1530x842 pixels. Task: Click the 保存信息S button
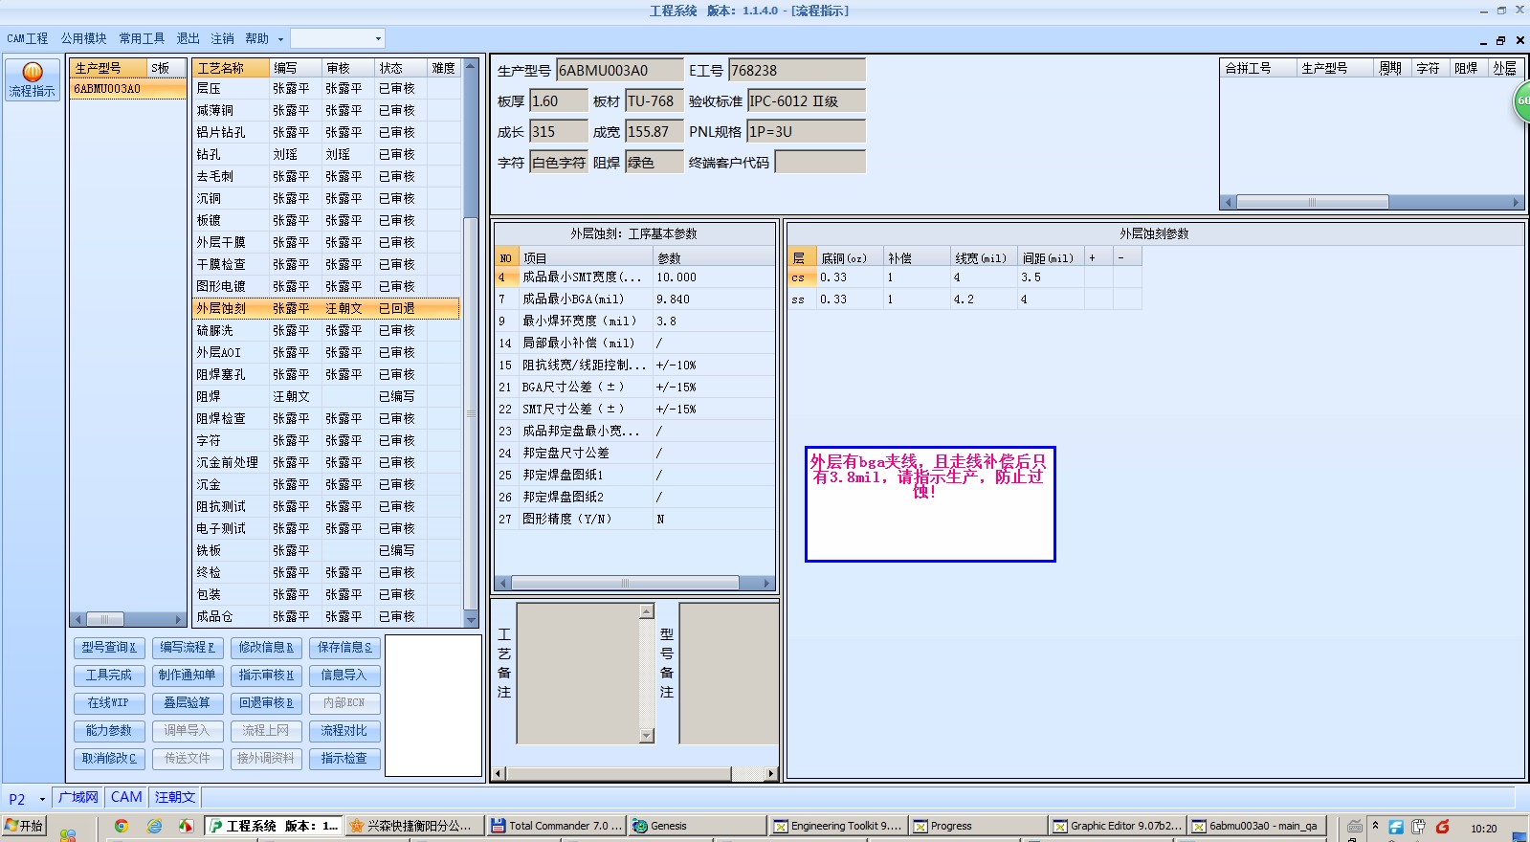[344, 648]
